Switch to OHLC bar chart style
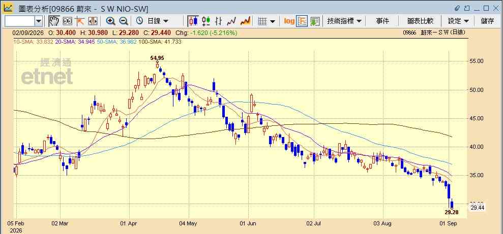 (x=219, y=21)
